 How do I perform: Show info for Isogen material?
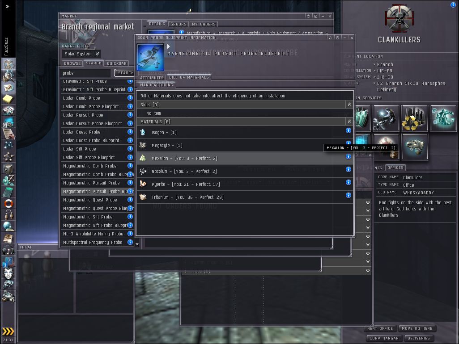(x=348, y=130)
